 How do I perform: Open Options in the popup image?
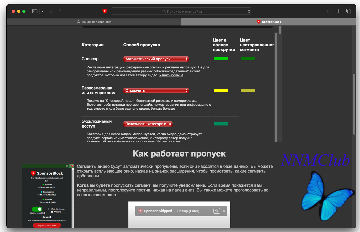56,212
